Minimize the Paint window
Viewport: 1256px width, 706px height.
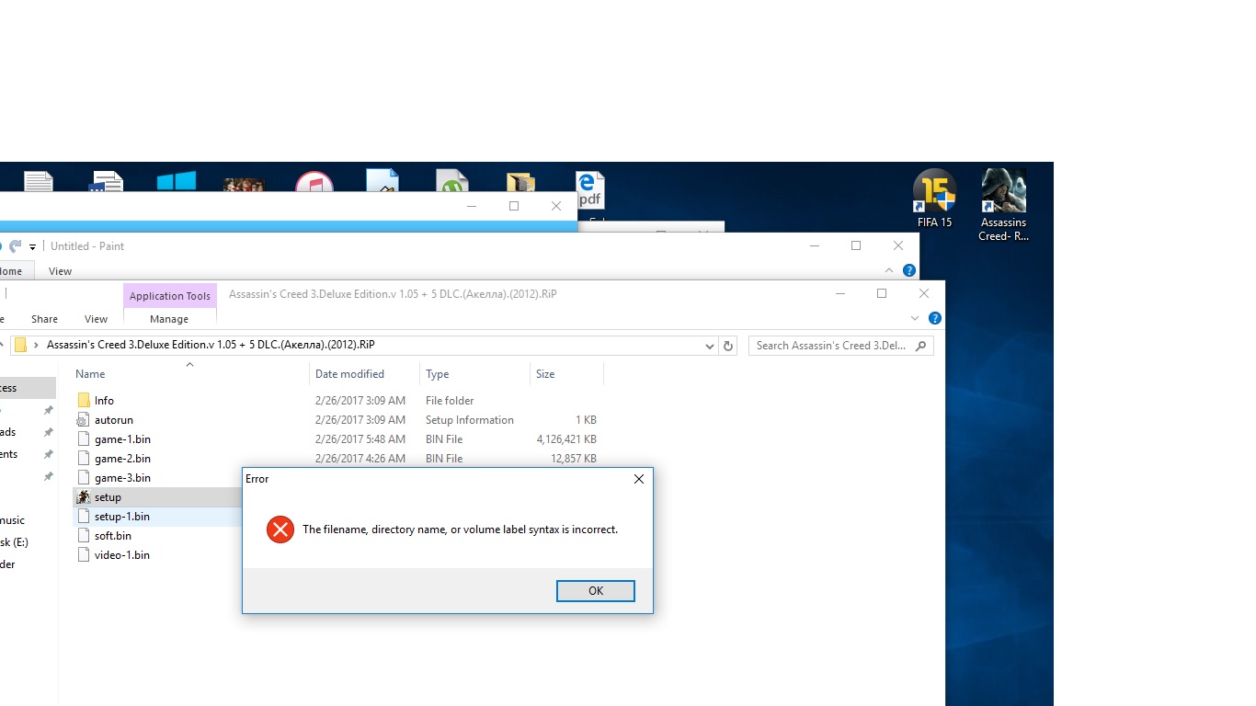[814, 245]
